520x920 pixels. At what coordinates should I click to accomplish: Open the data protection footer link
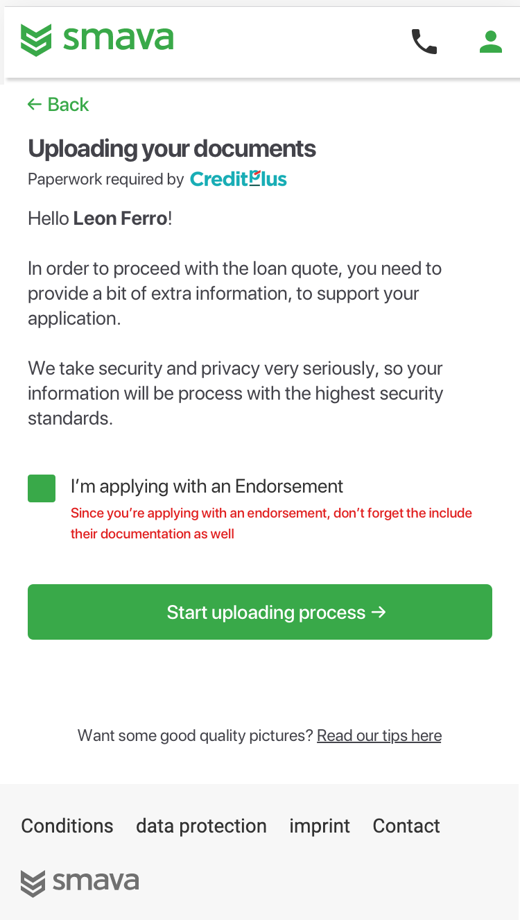pos(201,826)
